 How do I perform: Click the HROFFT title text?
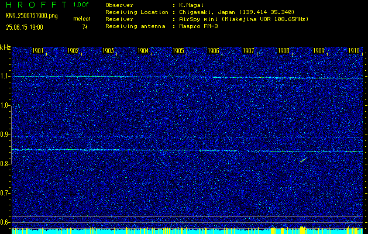pos(36,5)
